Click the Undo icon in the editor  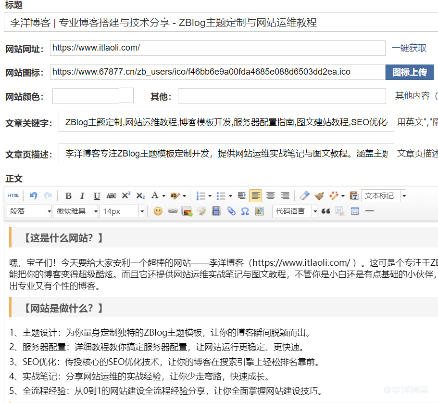[x=33, y=195]
